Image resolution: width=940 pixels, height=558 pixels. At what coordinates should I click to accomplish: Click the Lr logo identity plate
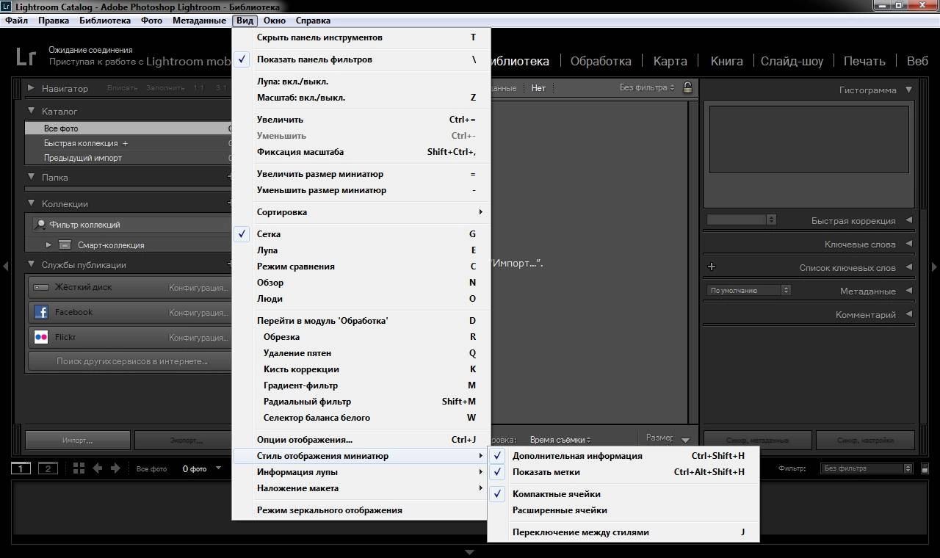tap(26, 57)
